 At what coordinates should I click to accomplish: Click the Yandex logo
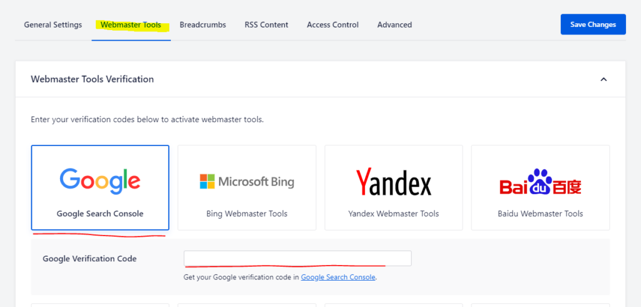(393, 182)
